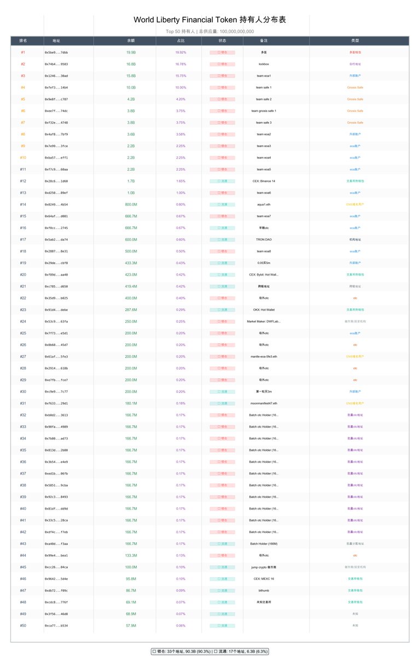
Task: Click the 备注 column header
Action: click(264, 40)
